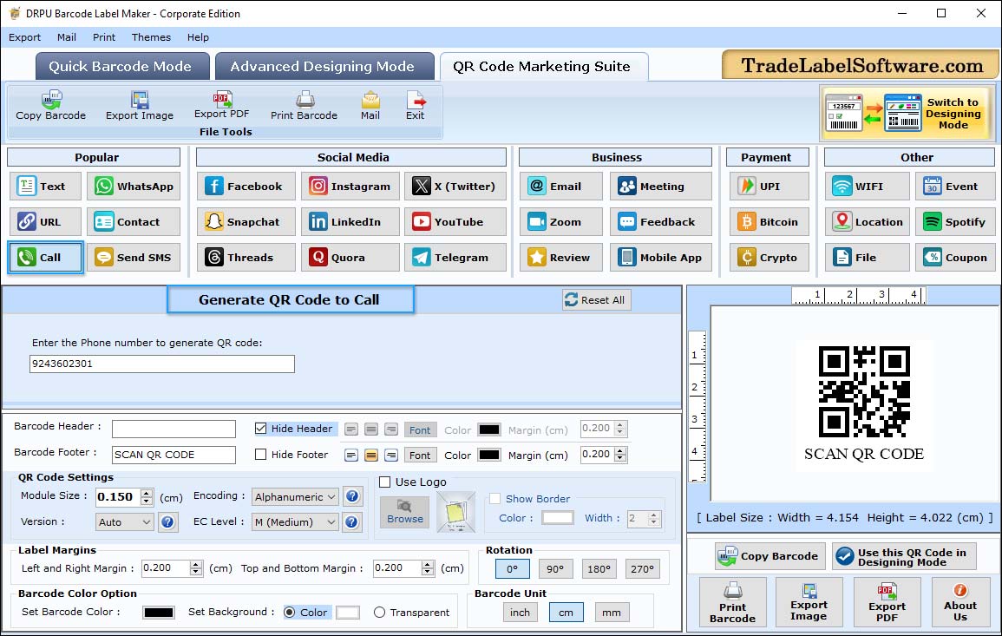Open the Themes menu
Viewport: 1002px width, 636px height.
[x=151, y=37]
